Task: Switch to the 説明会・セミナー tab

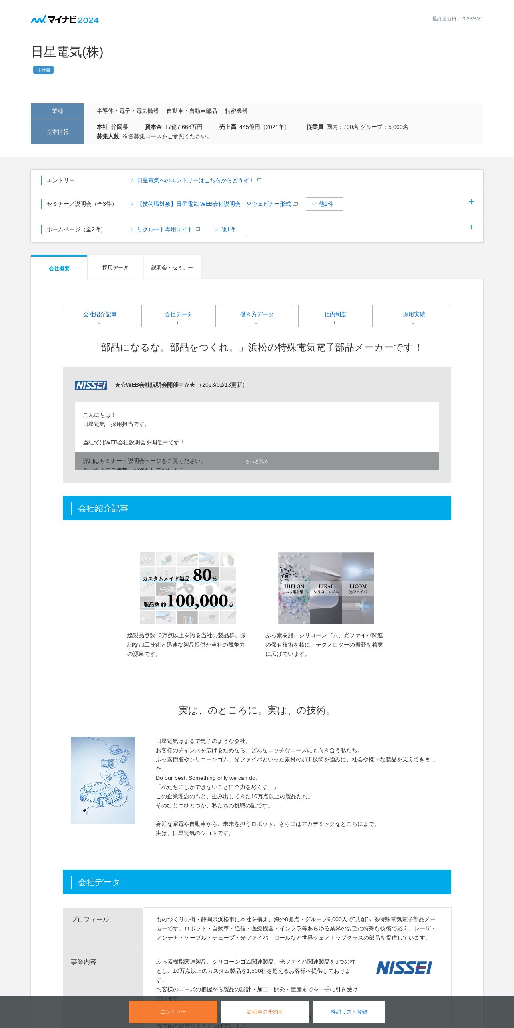Action: point(172,267)
